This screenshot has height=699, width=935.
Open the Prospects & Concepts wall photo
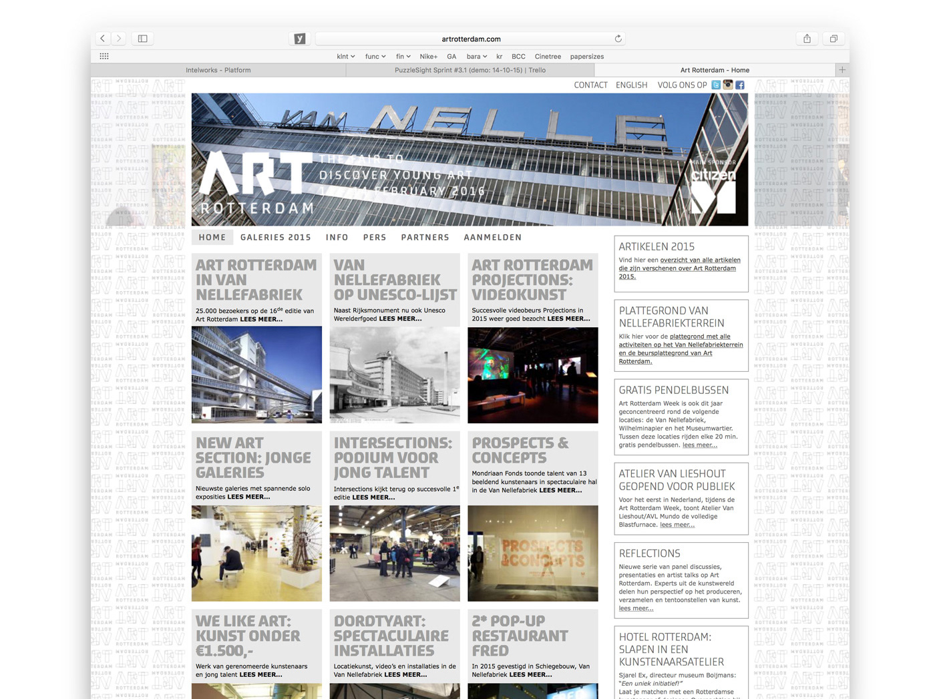coord(533,553)
